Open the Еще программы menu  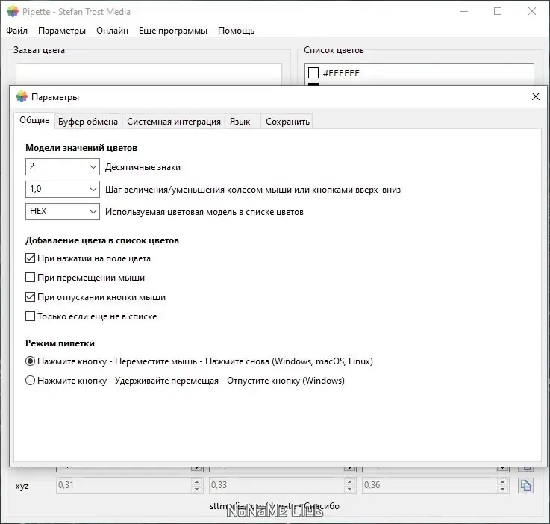[x=173, y=31]
